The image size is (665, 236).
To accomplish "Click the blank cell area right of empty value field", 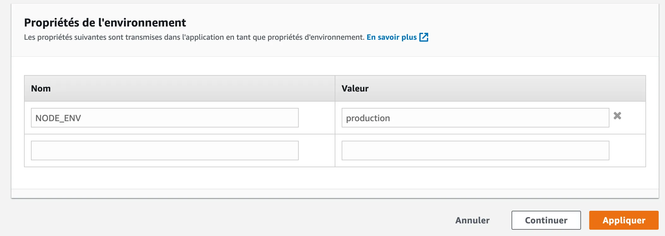I will [627, 150].
